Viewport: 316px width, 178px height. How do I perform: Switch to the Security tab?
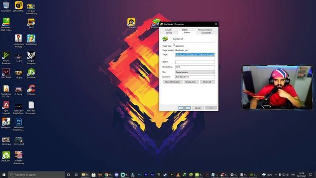pos(168,30)
